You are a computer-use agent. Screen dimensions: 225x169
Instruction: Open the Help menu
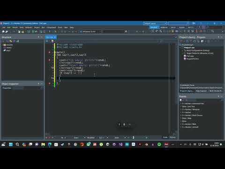pos(72,28)
